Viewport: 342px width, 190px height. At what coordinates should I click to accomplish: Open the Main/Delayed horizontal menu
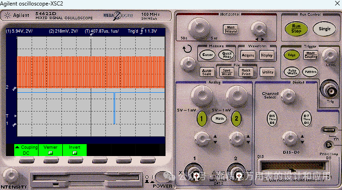[x=231, y=29]
